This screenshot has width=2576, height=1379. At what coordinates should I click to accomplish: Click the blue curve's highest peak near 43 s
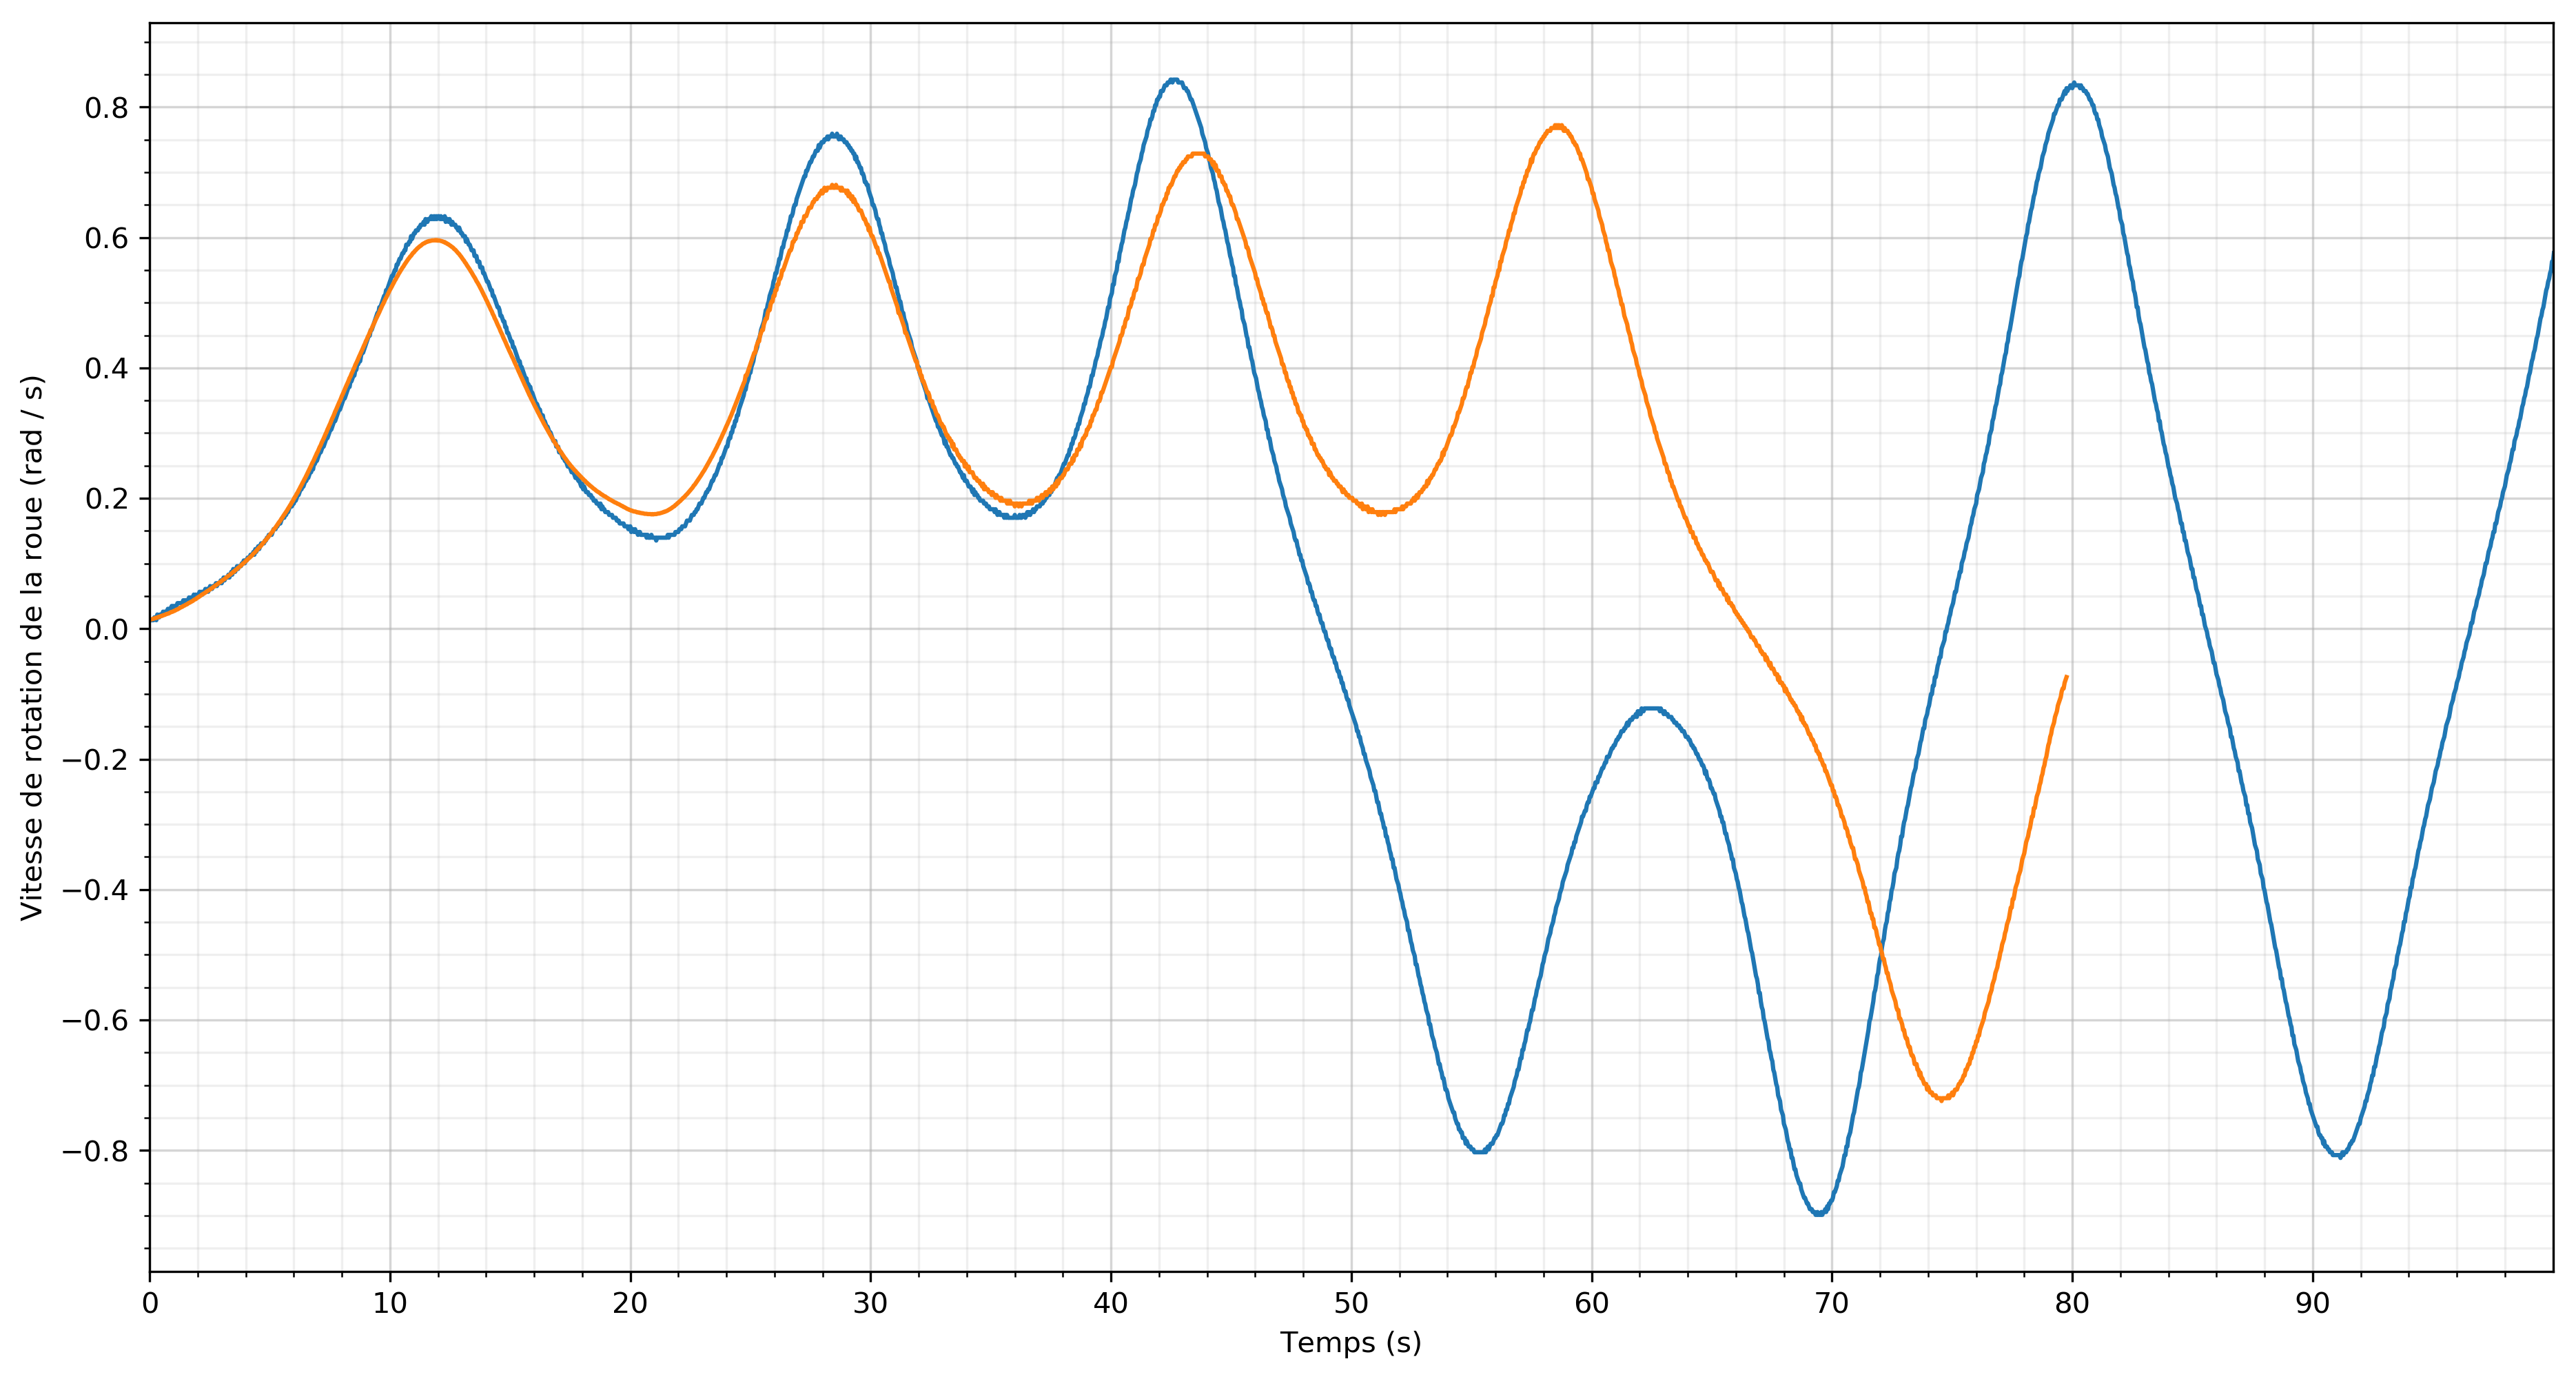[x=1174, y=80]
